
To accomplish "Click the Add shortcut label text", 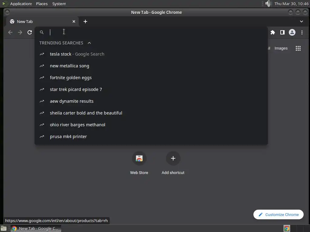I will [173, 172].
